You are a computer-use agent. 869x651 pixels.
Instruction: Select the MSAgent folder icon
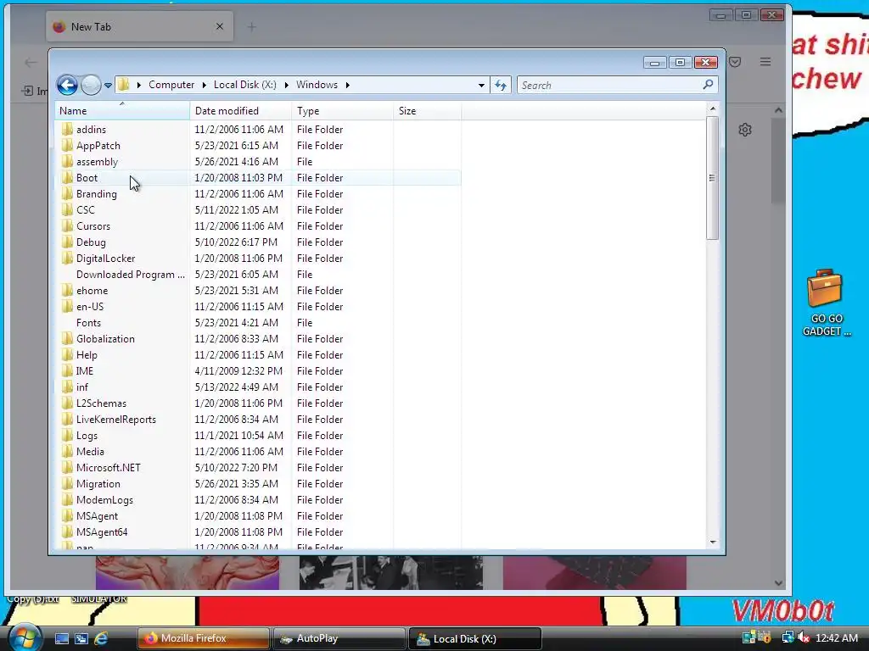(67, 515)
